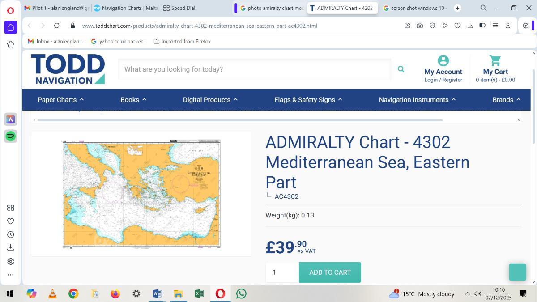Reload the page with refresh icon
The height and width of the screenshot is (302, 537).
pos(57,26)
